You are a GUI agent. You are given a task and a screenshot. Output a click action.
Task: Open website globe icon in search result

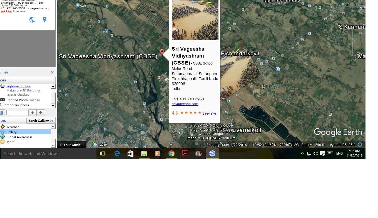click(32, 19)
